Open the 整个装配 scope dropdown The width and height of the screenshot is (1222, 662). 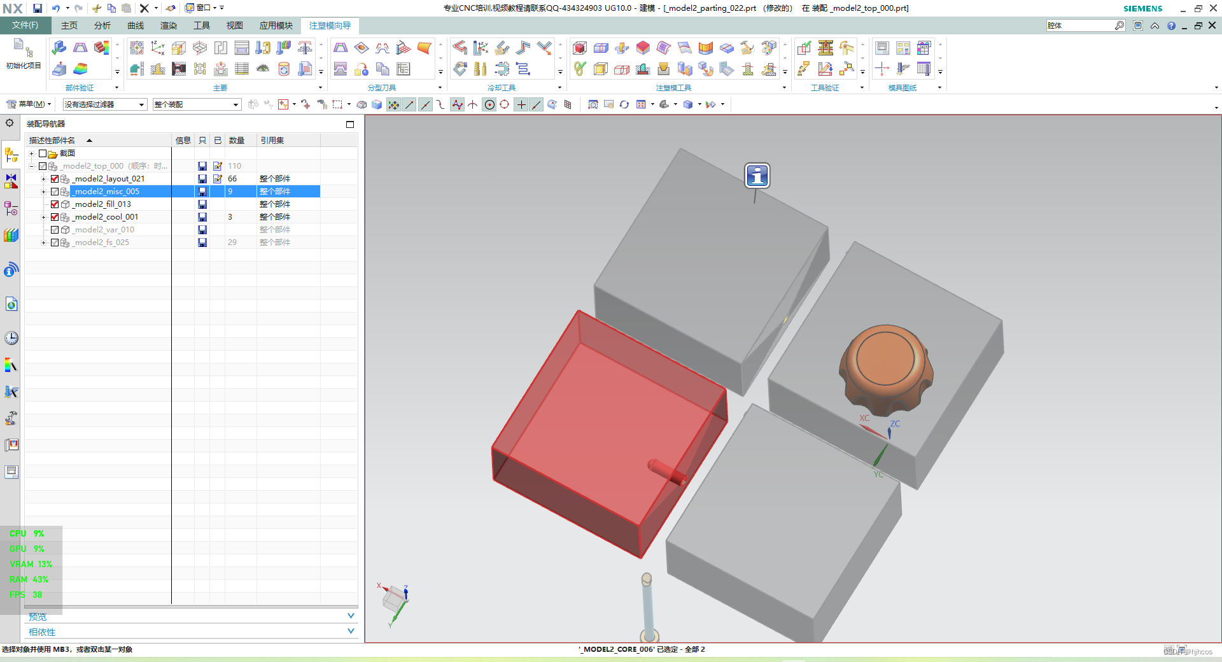point(197,104)
